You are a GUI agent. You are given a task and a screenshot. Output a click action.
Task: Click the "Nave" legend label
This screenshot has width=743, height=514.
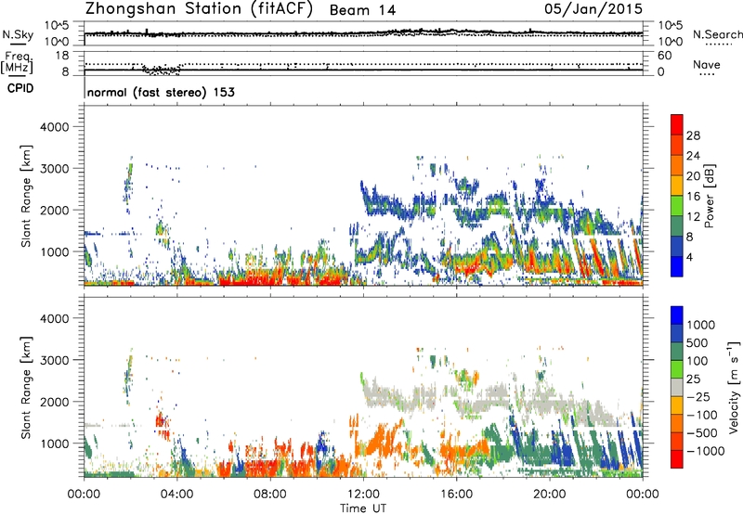[x=707, y=64]
